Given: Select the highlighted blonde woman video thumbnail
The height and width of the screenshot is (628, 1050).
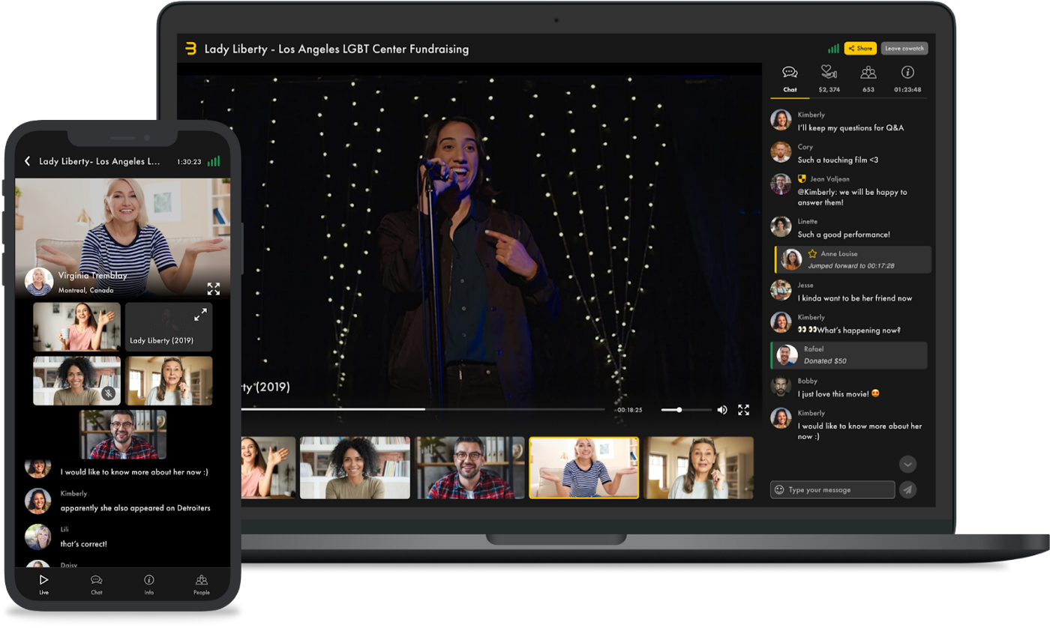Looking at the screenshot, I should [x=584, y=468].
